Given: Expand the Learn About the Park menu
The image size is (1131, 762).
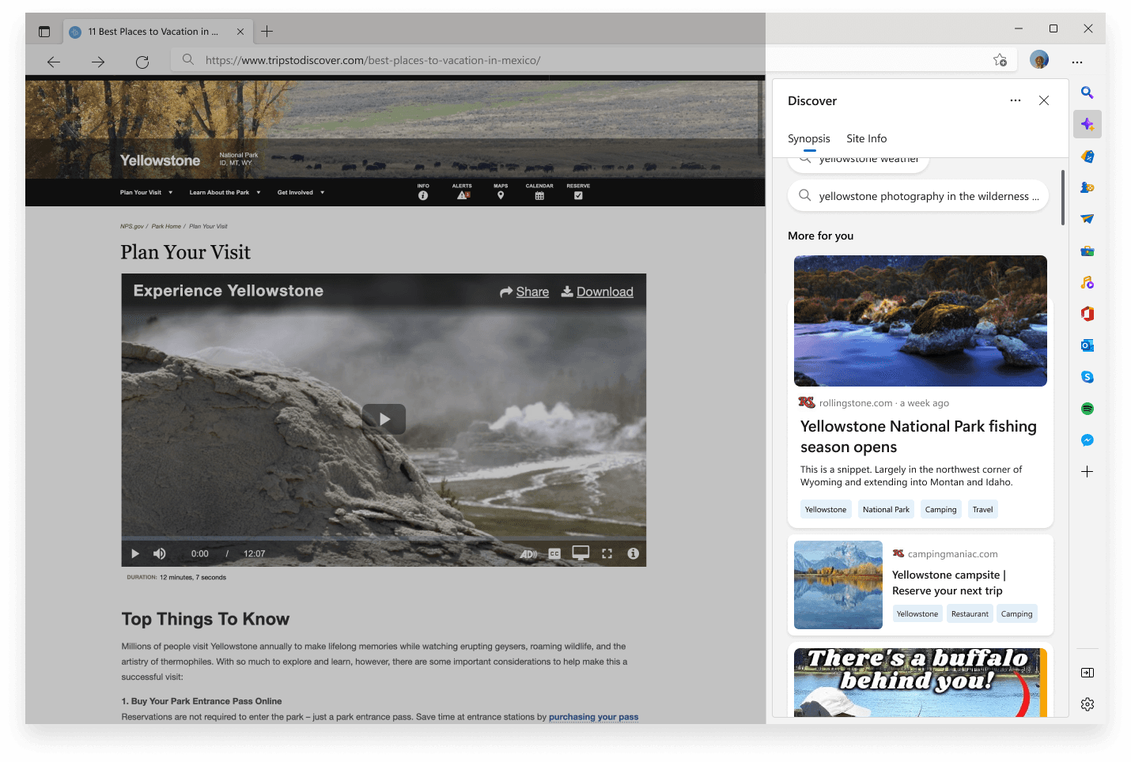Looking at the screenshot, I should (225, 192).
